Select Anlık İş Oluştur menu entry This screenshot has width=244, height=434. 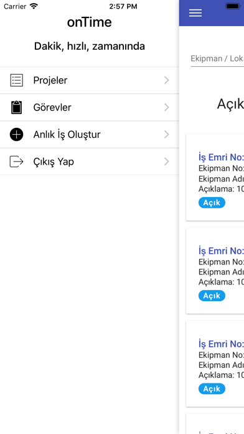[90, 135]
